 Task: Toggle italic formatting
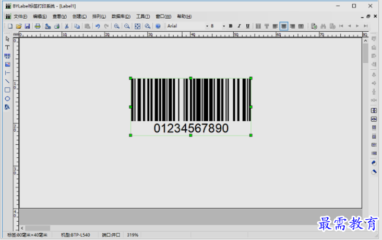tap(239, 26)
